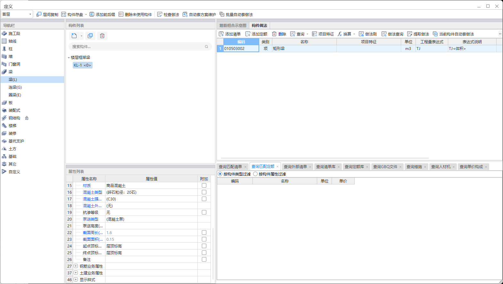The width and height of the screenshot is (503, 284).
Task: Toggle the 附加 checkbox for 截面周长 row
Action: tap(204, 232)
